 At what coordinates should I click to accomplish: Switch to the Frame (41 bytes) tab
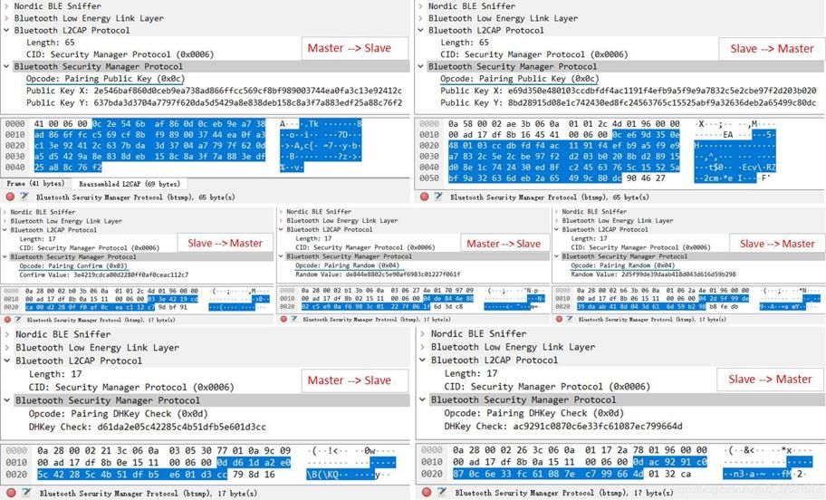(x=35, y=183)
